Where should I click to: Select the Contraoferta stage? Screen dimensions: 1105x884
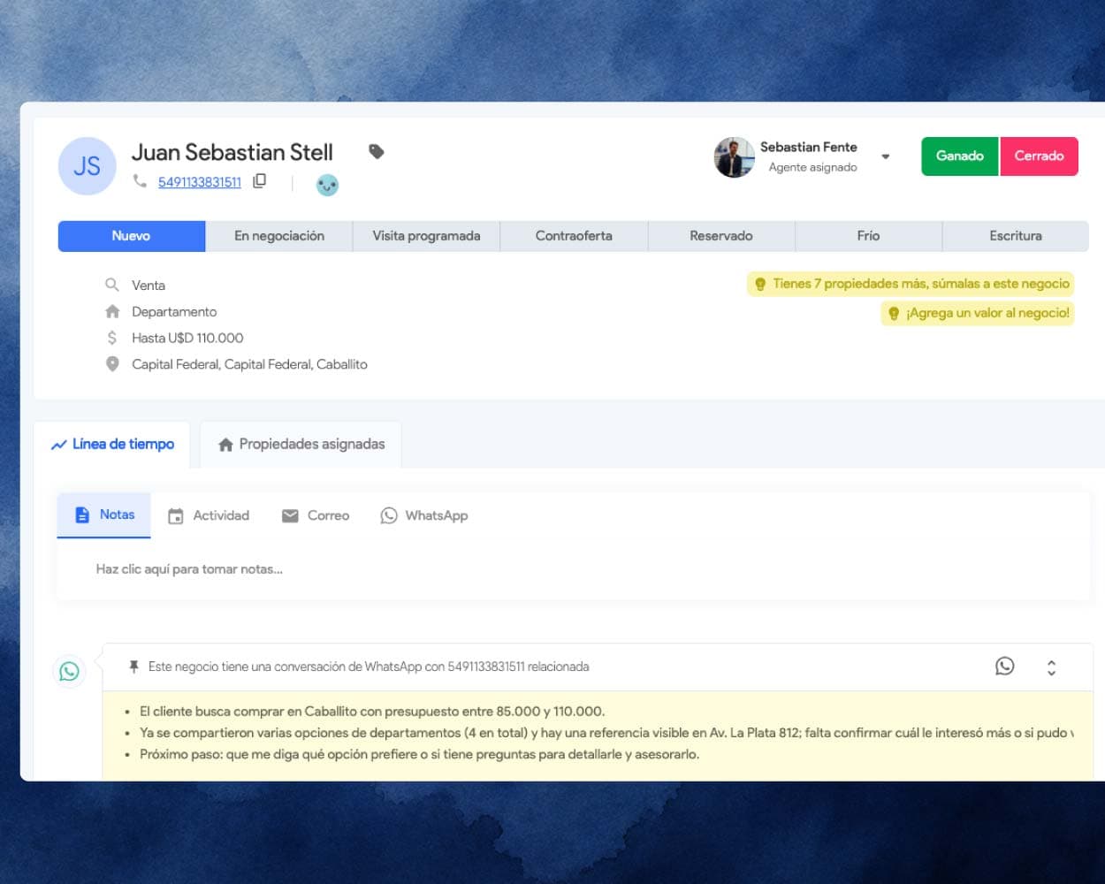click(574, 236)
